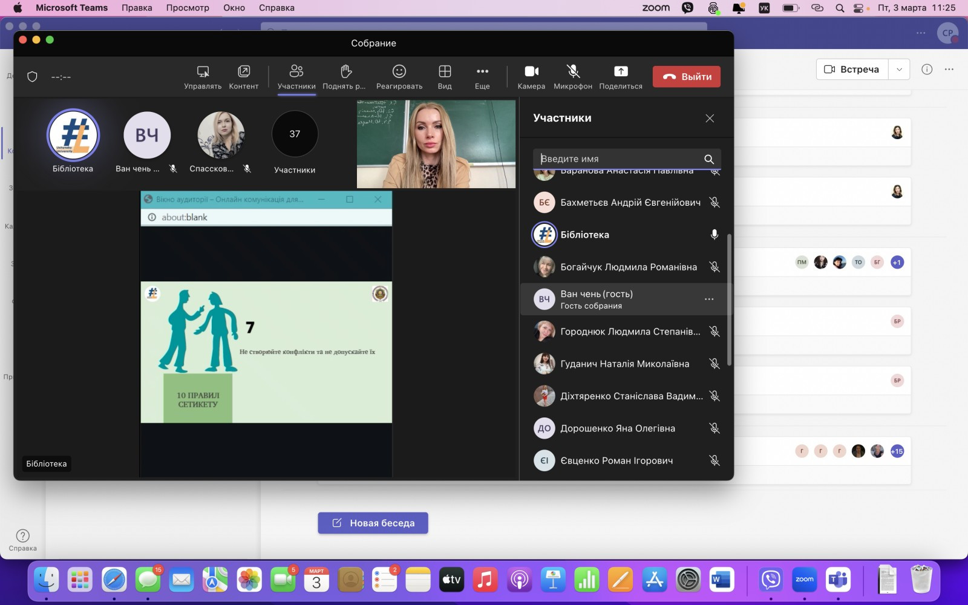Toggle the Камера (Camera) on or off
The width and height of the screenshot is (968, 605).
click(x=531, y=77)
